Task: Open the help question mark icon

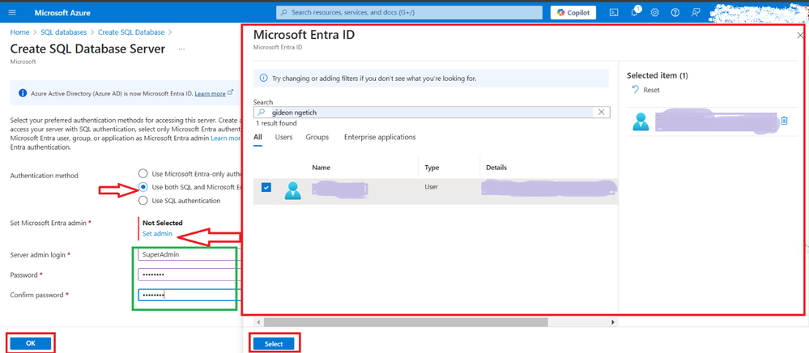Action: click(675, 12)
